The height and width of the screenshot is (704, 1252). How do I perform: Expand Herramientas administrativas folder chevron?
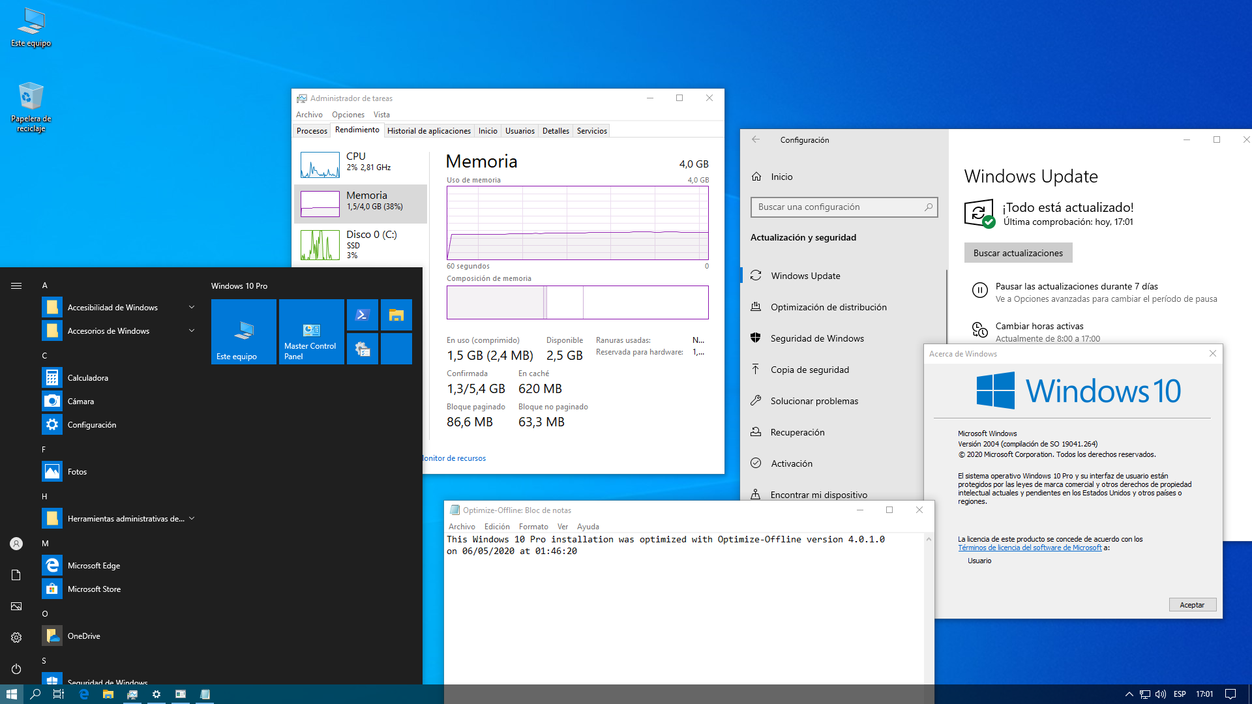point(192,519)
